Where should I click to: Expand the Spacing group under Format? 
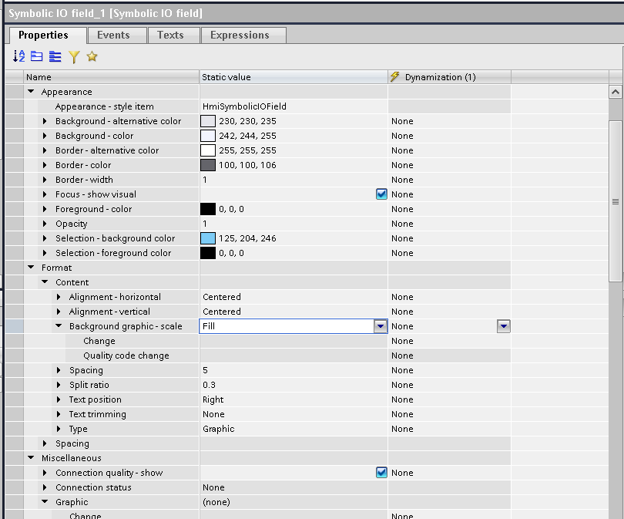(46, 443)
